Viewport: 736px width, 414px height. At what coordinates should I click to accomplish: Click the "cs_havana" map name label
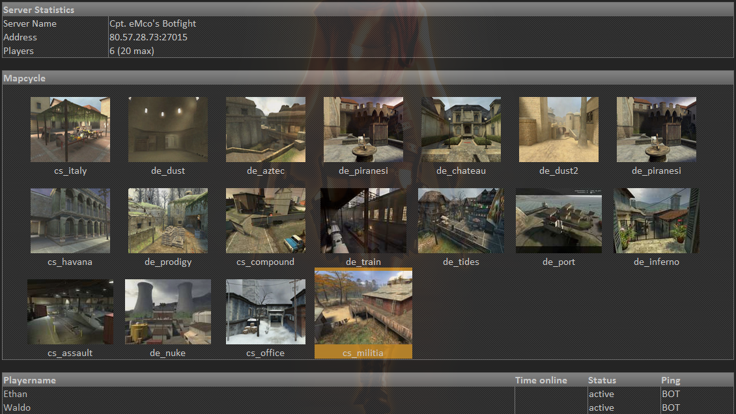(70, 262)
